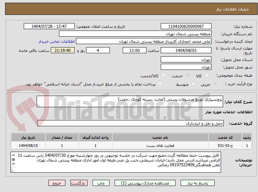This screenshot has height=192, width=258.
Task: Click the remaining days field showing 4
Action: (x=98, y=51)
